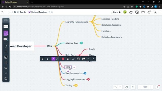Open the help question mark button

(157, 87)
